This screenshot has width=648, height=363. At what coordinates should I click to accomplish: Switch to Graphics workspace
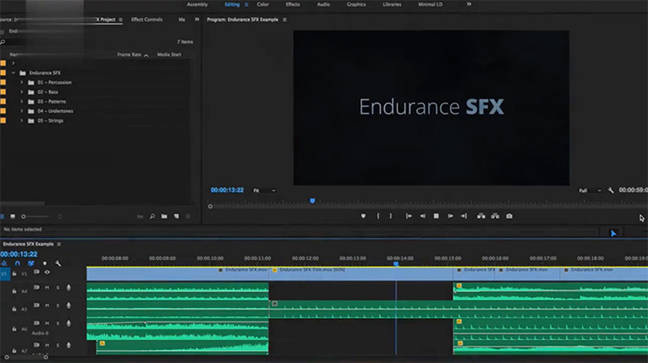click(x=356, y=5)
